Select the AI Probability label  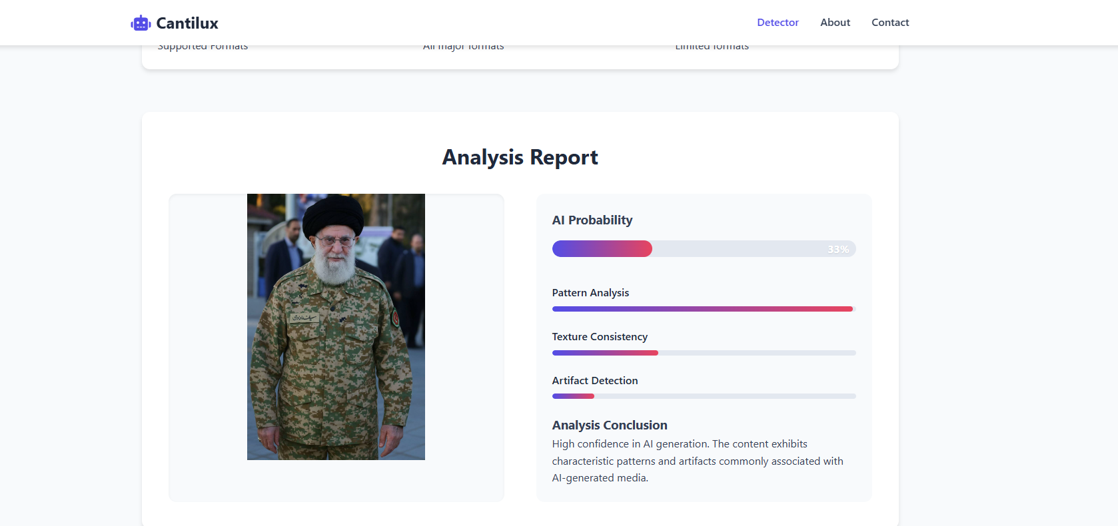tap(592, 220)
